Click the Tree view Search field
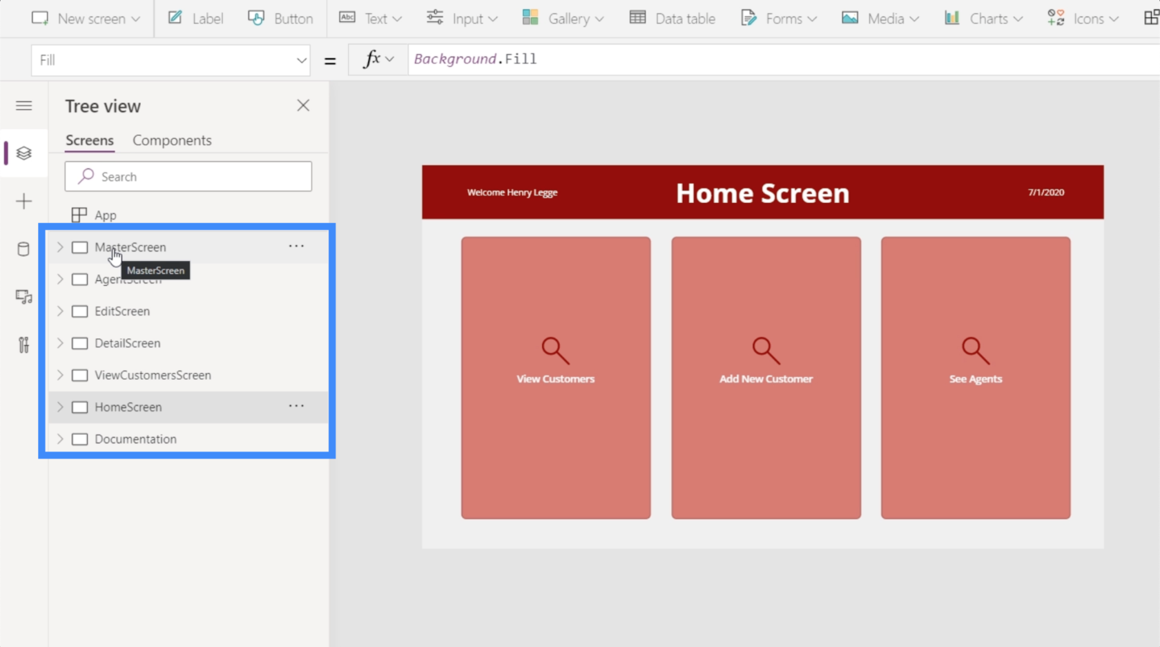 click(x=188, y=177)
